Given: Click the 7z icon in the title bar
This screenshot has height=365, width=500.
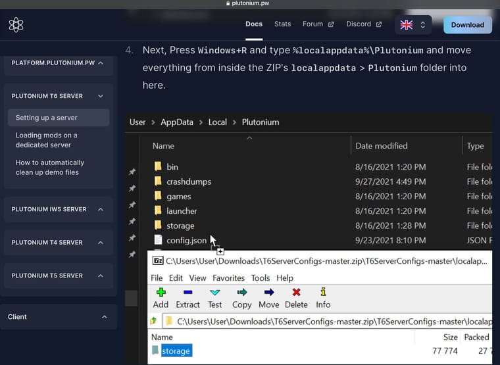Looking at the screenshot, I should point(158,260).
